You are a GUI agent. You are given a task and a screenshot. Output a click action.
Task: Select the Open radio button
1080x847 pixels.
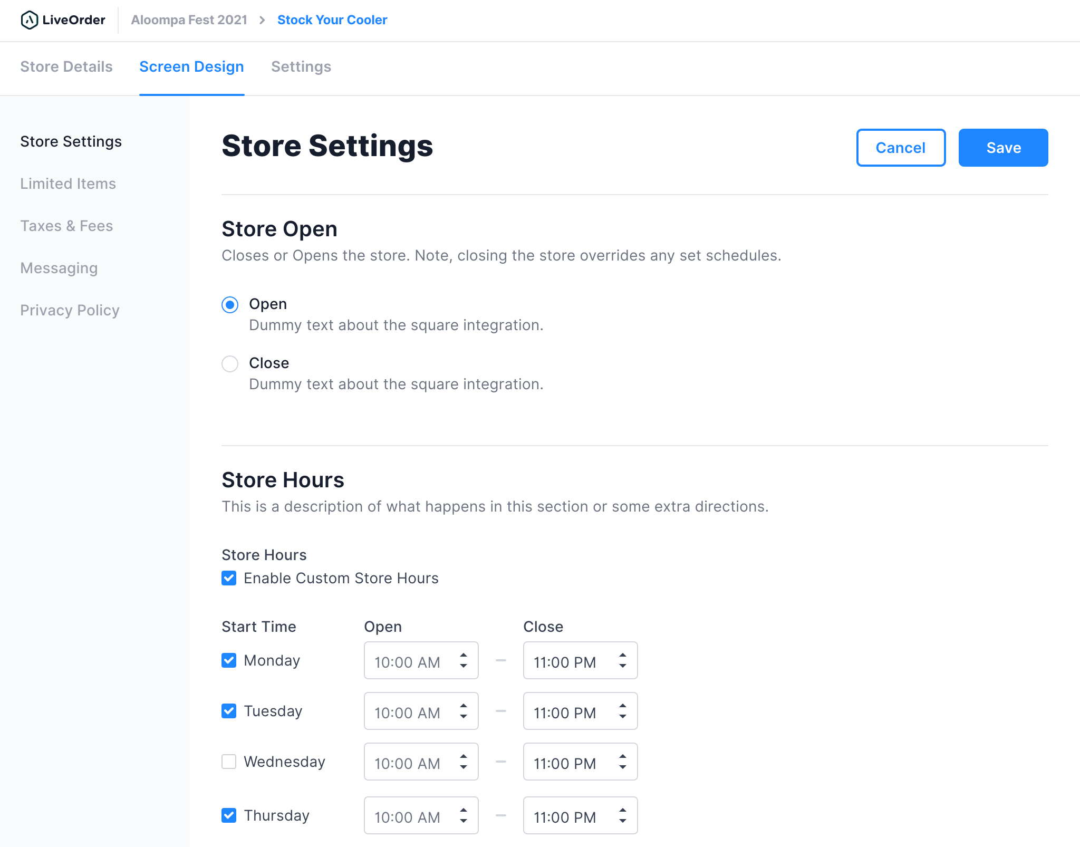point(230,305)
